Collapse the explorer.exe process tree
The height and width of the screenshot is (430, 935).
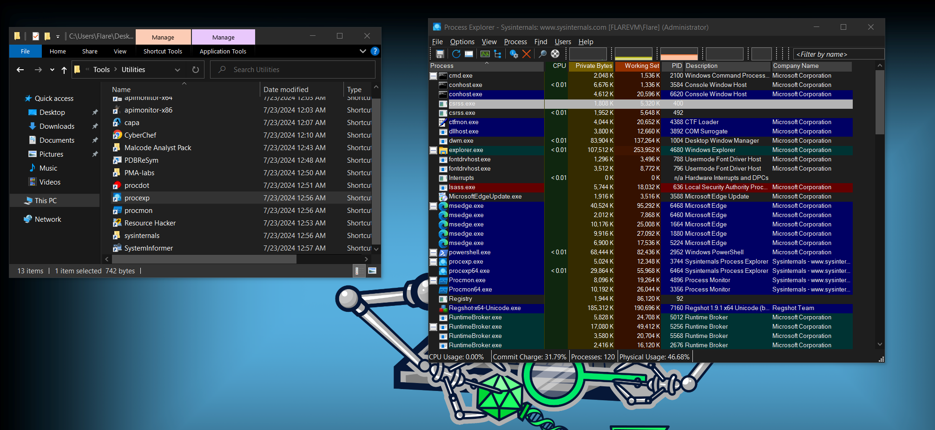(x=433, y=150)
